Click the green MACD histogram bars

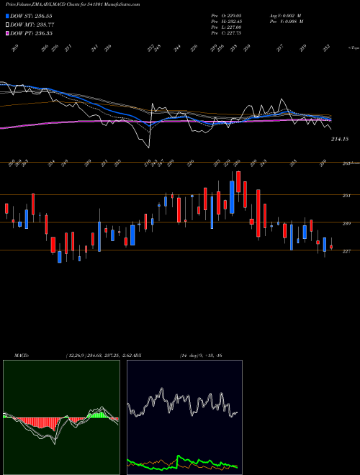click(98, 415)
